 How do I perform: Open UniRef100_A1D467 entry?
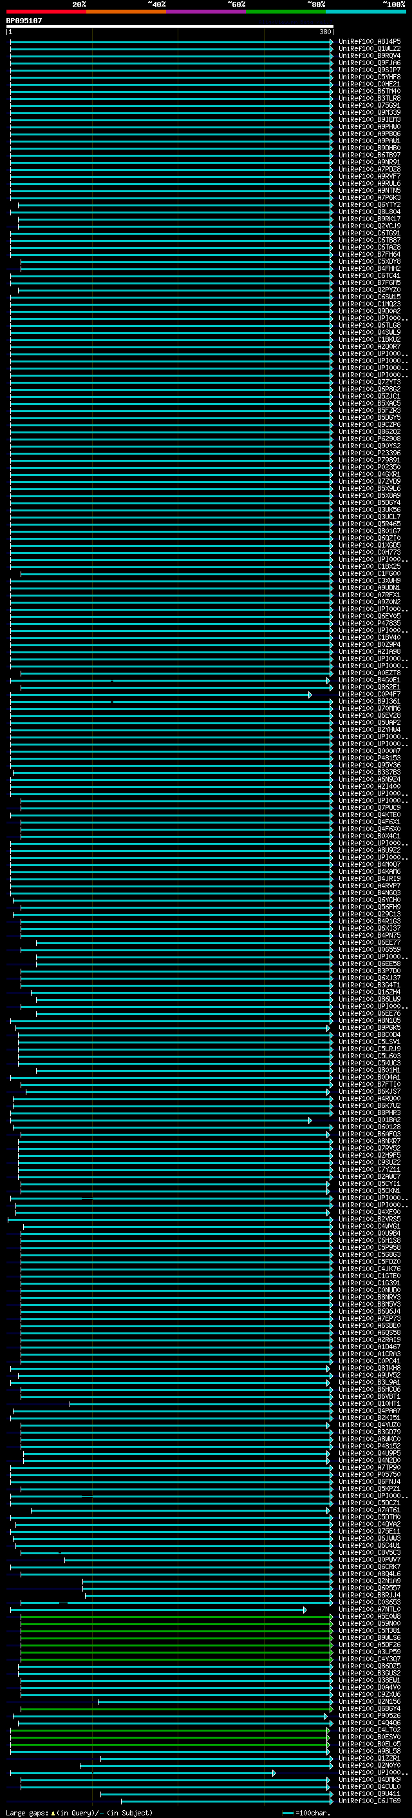click(370, 1347)
